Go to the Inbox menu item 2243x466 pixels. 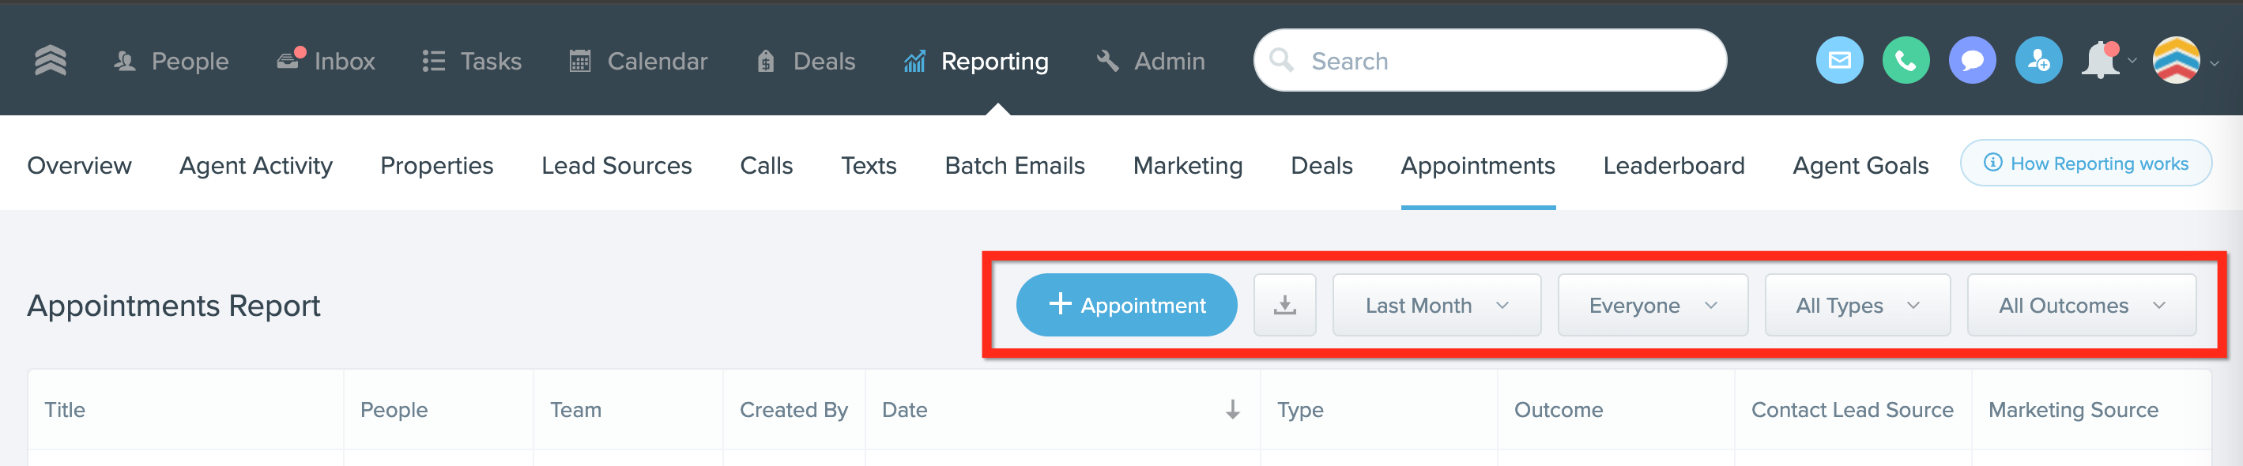click(326, 61)
